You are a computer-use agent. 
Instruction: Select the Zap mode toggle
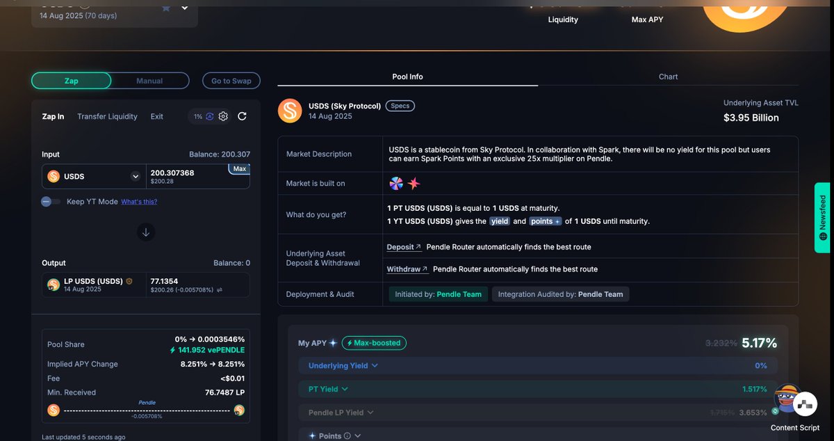point(72,81)
